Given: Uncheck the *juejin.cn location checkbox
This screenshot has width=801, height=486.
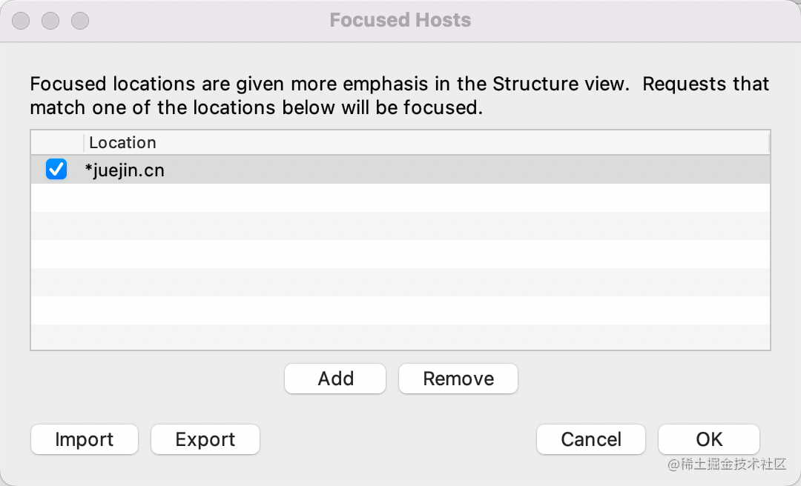Looking at the screenshot, I should click(56, 170).
